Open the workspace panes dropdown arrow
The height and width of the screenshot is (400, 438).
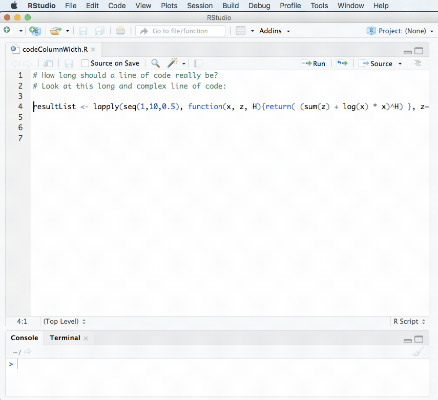(x=253, y=31)
